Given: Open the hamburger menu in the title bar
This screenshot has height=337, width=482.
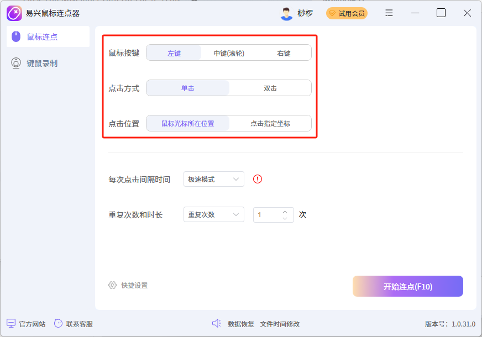Looking at the screenshot, I should (x=389, y=13).
